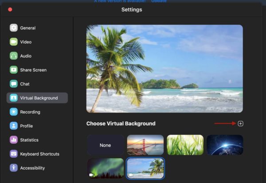Choose the green grass background
266x183 pixels.
185,145
